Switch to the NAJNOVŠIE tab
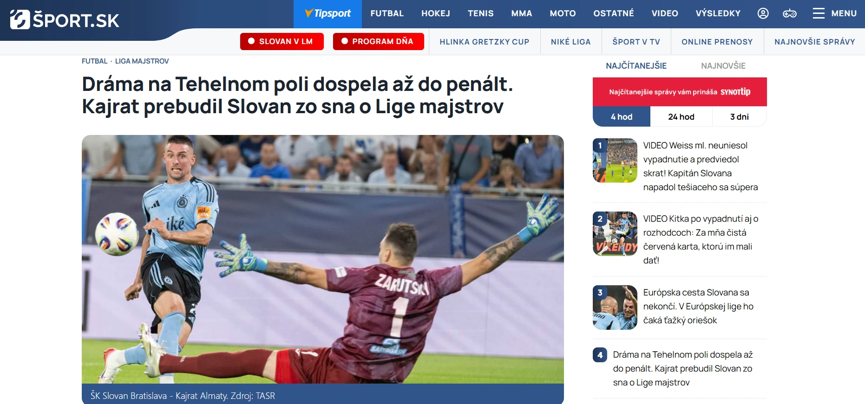This screenshot has height=404, width=865. click(x=723, y=66)
